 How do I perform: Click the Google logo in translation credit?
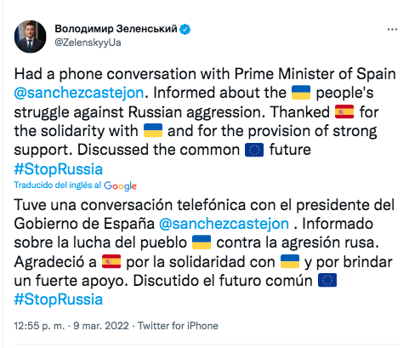[120, 186]
